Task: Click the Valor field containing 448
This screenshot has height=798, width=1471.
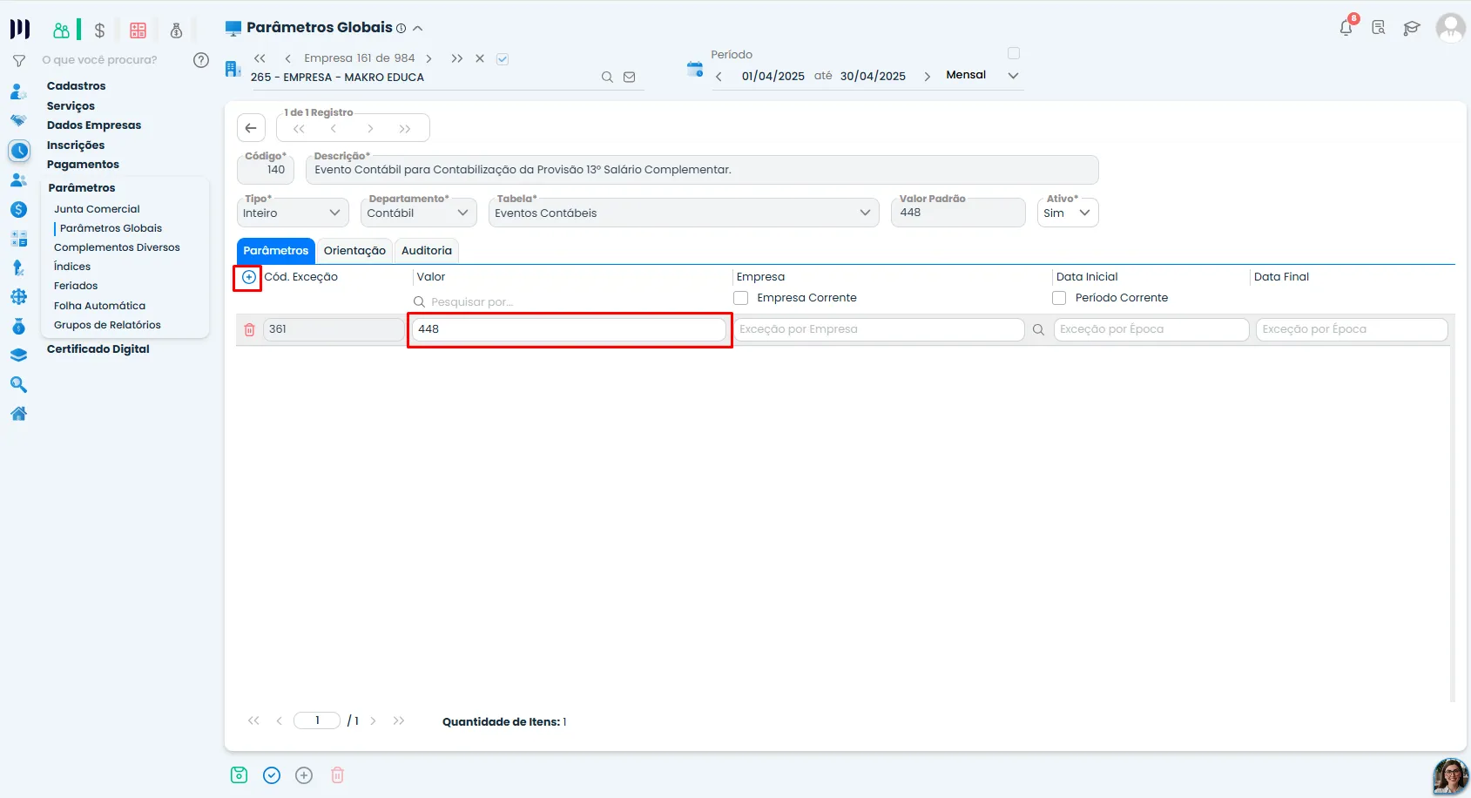Action: [x=569, y=329]
